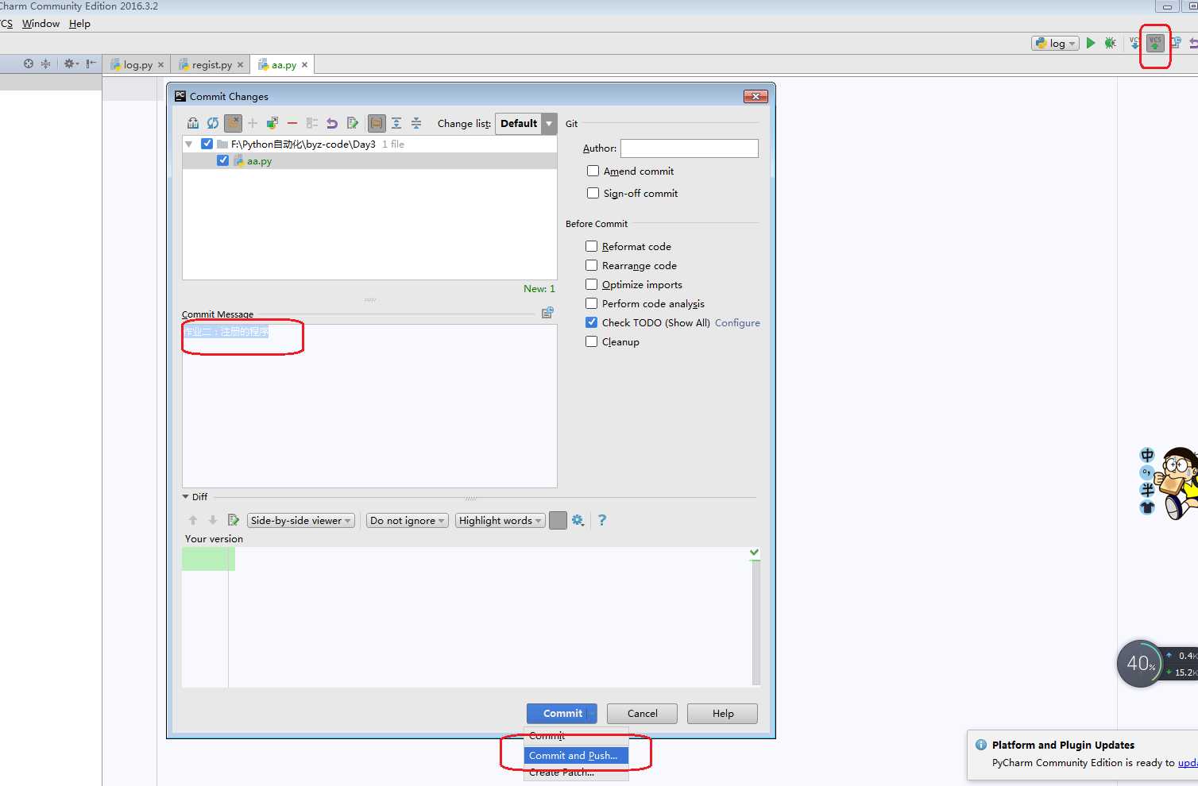Image resolution: width=1198 pixels, height=786 pixels.
Task: Click the Collapse All icon in commit toolbar
Action: point(415,123)
